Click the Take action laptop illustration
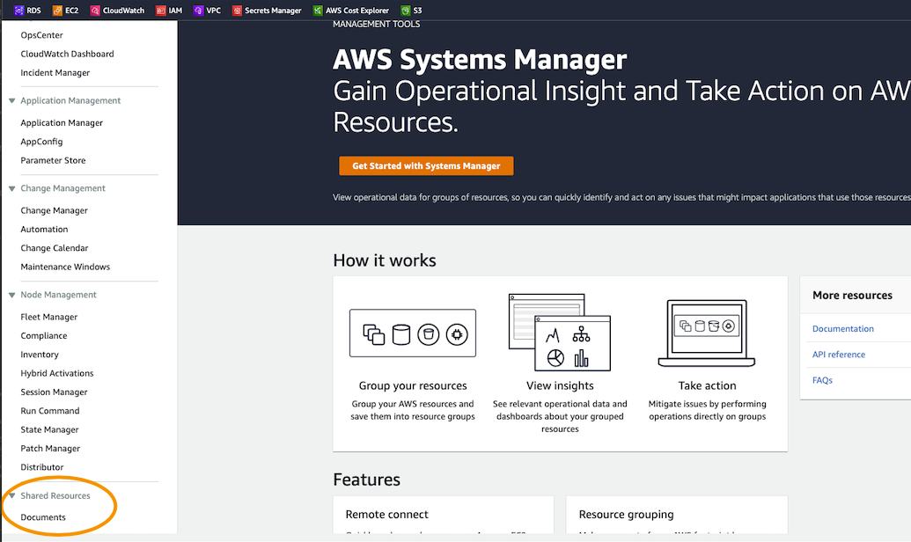 tap(707, 333)
